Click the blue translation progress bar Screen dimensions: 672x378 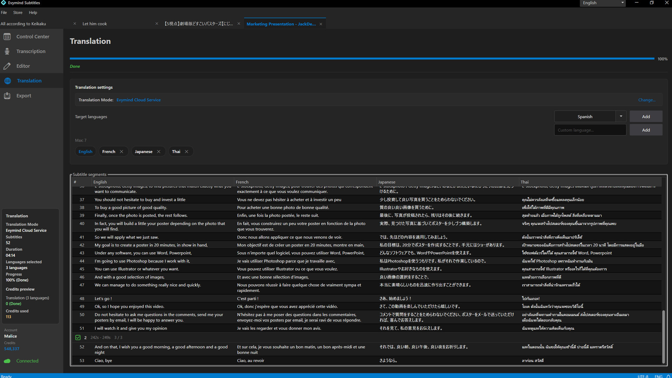tap(362, 58)
